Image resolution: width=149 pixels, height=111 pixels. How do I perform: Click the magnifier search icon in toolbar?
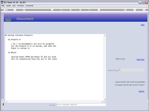click(24, 10)
